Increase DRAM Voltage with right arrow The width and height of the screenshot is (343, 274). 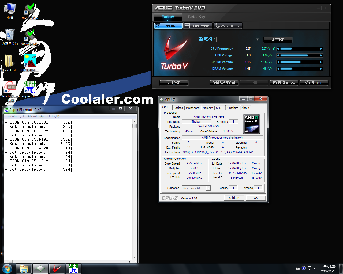click(x=321, y=69)
